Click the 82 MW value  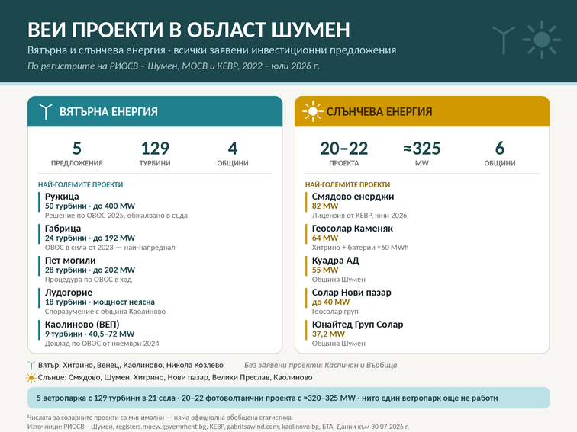click(325, 206)
